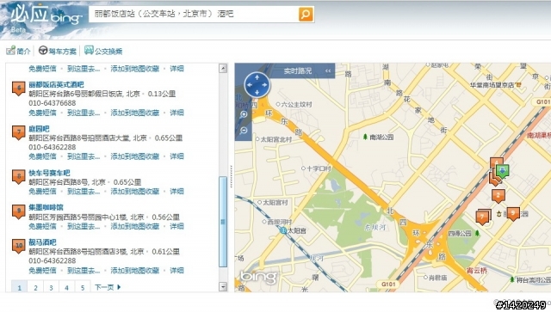Select map pin number 2

498,196
